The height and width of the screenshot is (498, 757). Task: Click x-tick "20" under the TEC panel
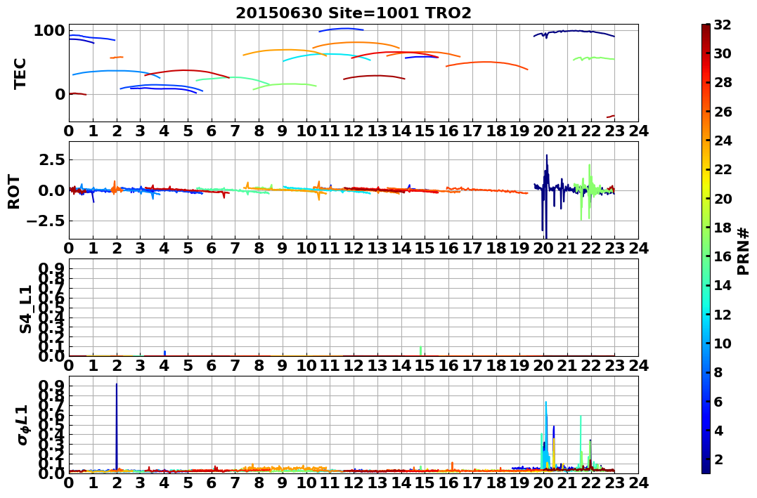point(543,131)
